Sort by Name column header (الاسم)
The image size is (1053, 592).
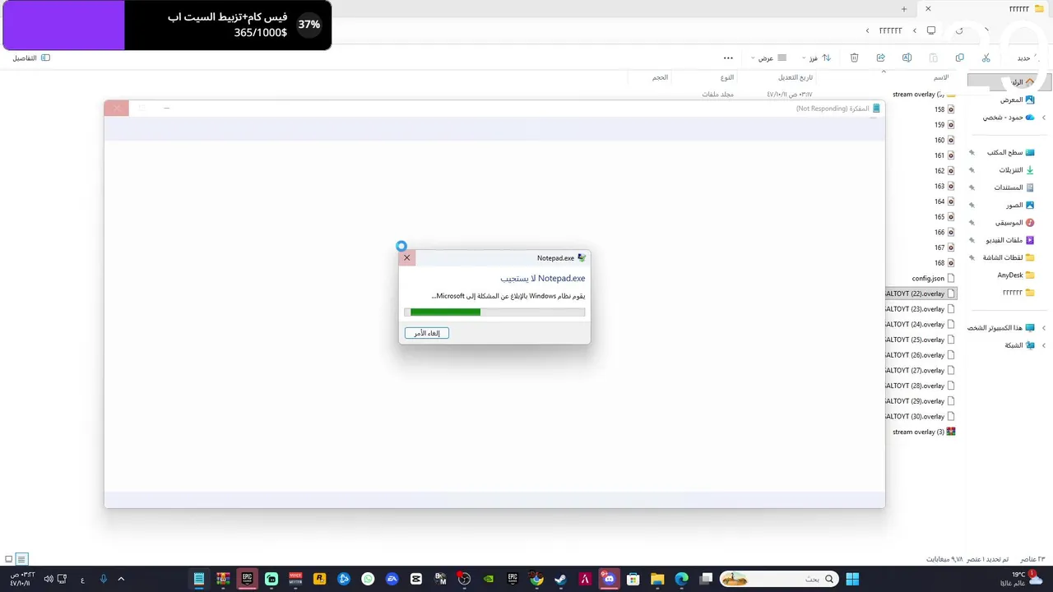point(940,77)
